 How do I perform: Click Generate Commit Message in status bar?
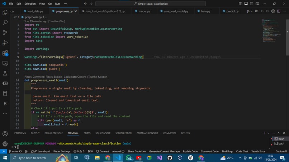point(165,151)
